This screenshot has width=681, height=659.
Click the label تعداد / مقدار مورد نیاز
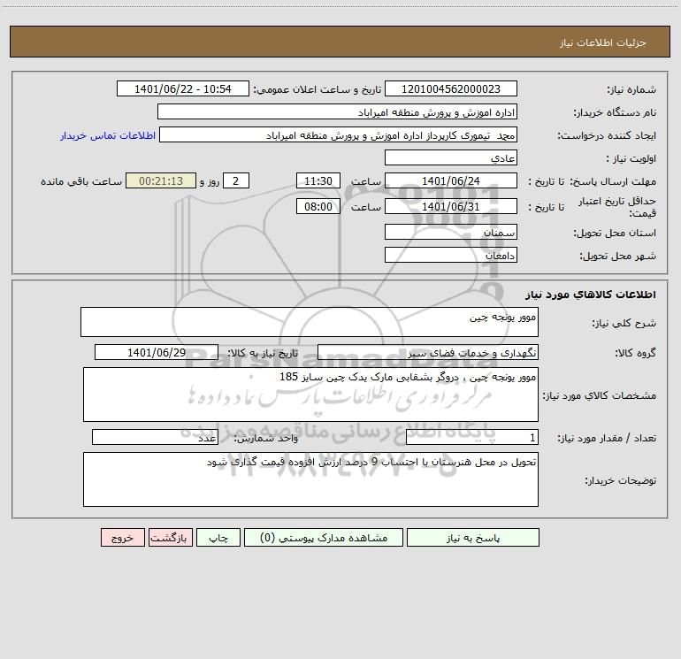pyautogui.click(x=607, y=438)
